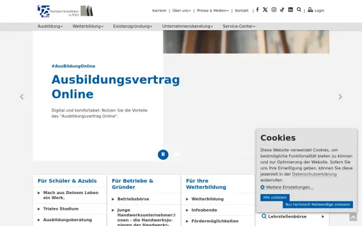The height and width of the screenshot is (226, 362).
Task: Click the Cookies dialog heading
Action: click(x=278, y=137)
